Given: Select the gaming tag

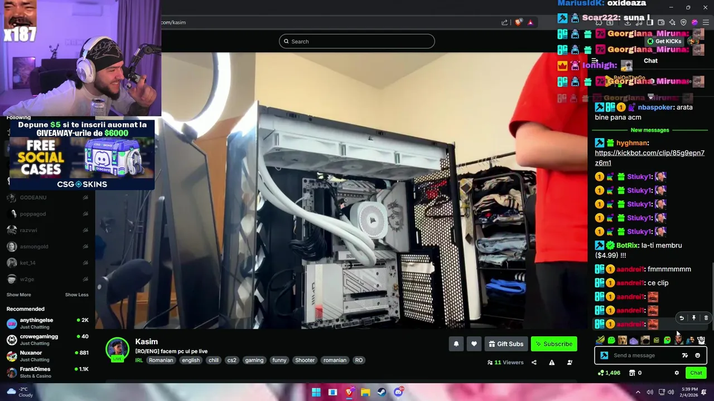Looking at the screenshot, I should click(x=254, y=360).
